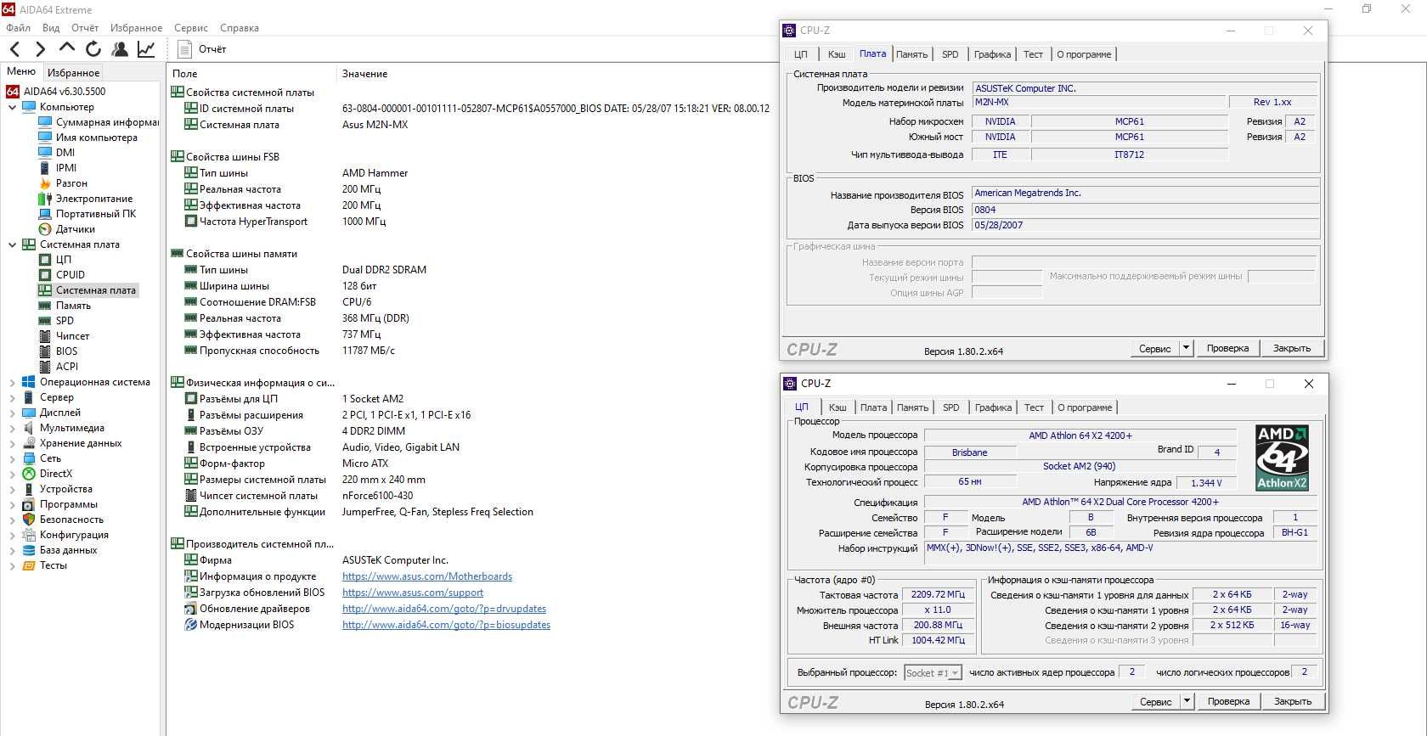Switch to Тест tab in lower CPU-Z
The height and width of the screenshot is (736, 1427).
point(1034,407)
